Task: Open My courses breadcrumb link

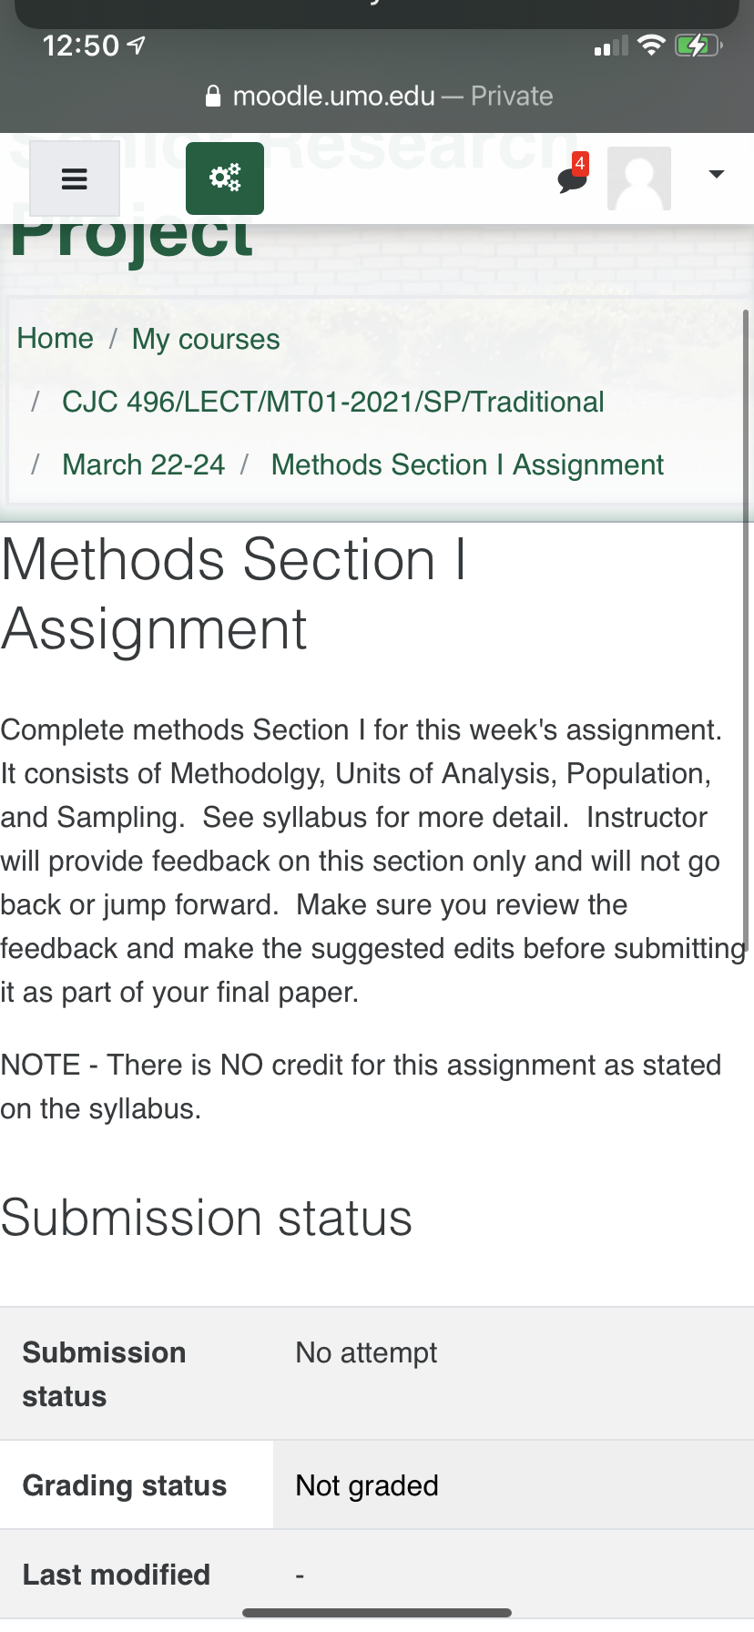Action: tap(206, 339)
